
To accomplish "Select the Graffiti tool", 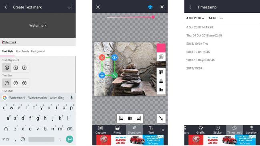I will 201,130.
